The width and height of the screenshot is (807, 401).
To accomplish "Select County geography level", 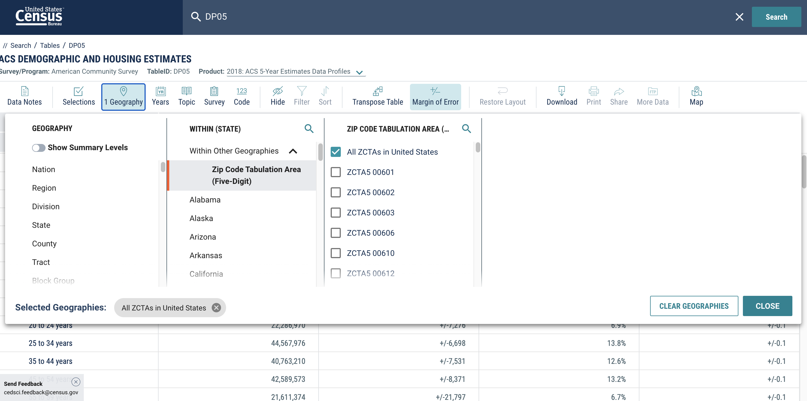I will 44,244.
